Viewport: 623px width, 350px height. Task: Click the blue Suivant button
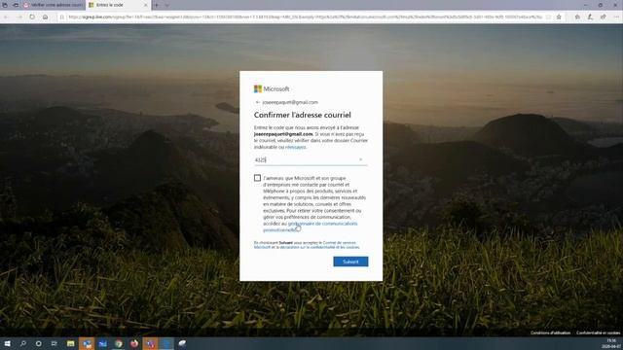pyautogui.click(x=350, y=262)
